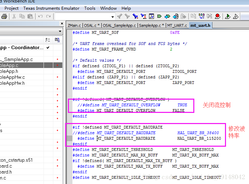Click ZTOOL_PORT in the code editor
249x184 pixels.
pos(185,71)
